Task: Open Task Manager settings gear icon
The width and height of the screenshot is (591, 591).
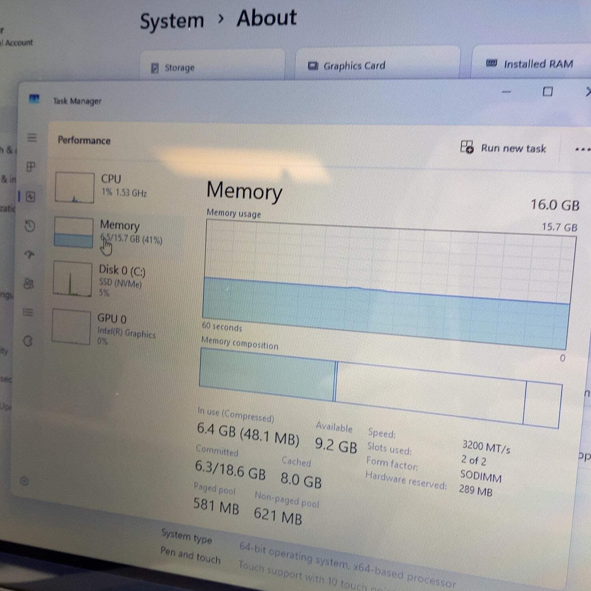Action: coord(24,481)
